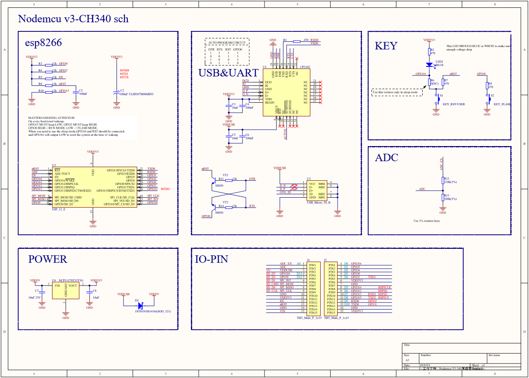529x378 pixels.
Task: Select pushbutton switch S2 symbol
Action: 487,98
